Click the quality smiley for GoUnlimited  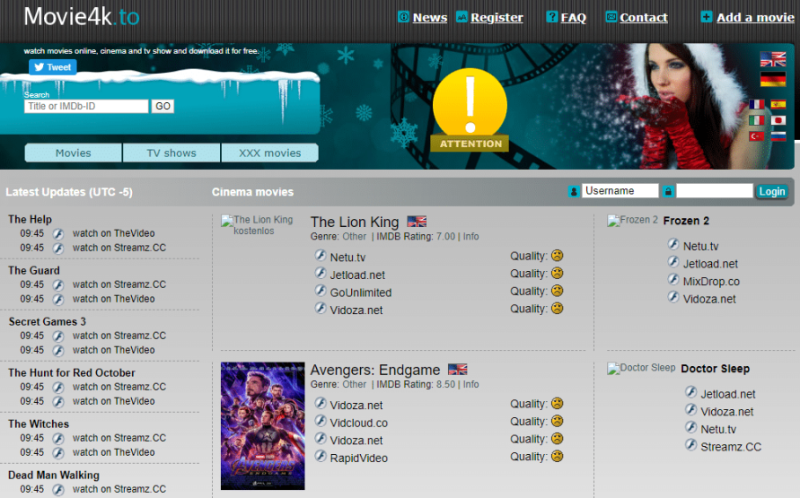558,291
